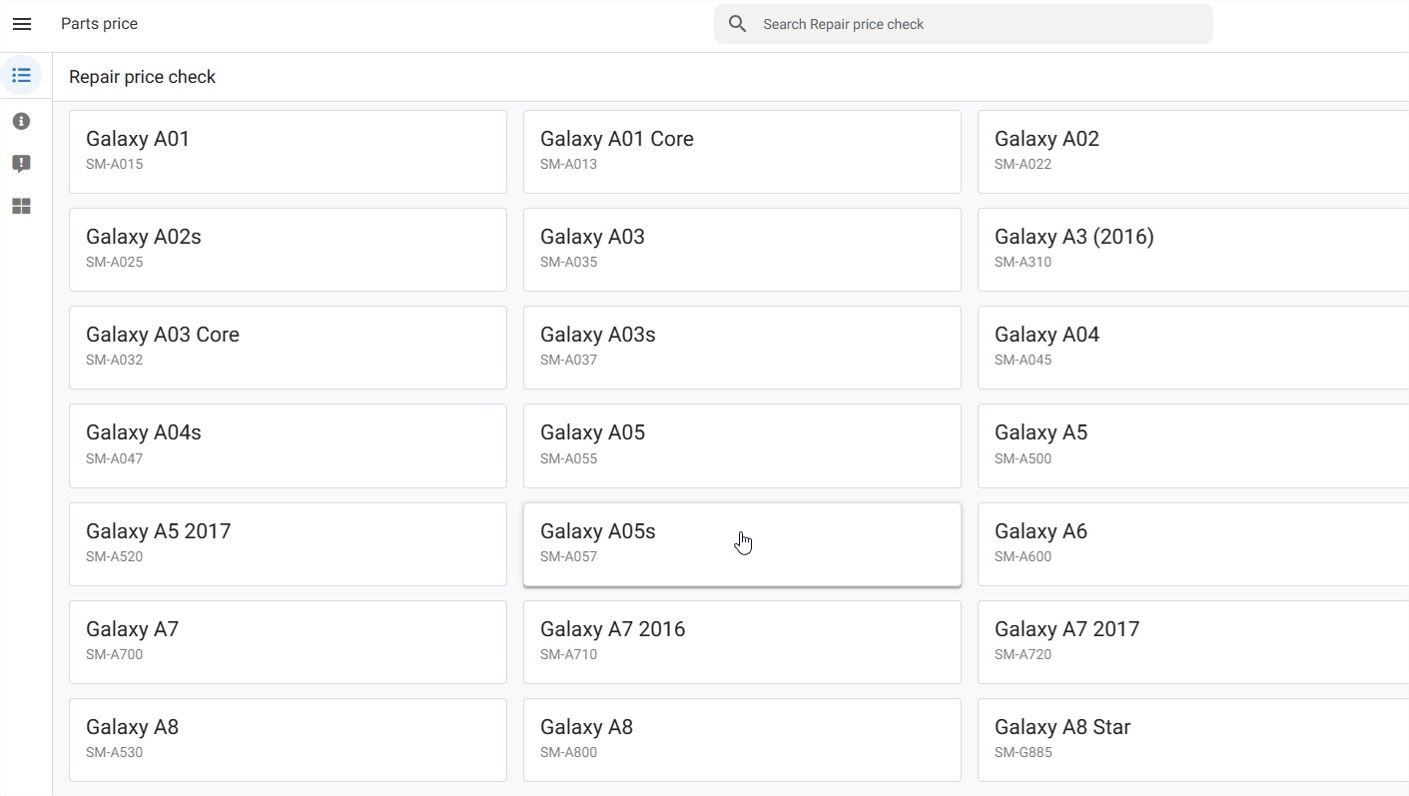Choose the Galaxy A04 SM-A045 card
Viewport: 1409px width, 796px height.
(x=1193, y=348)
